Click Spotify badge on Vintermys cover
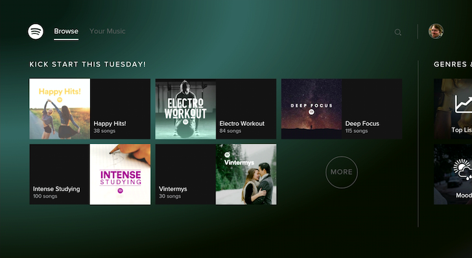This screenshot has height=258, width=472. point(228,155)
